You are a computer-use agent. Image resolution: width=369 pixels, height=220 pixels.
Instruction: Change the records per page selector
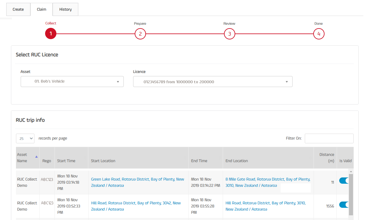(25, 138)
